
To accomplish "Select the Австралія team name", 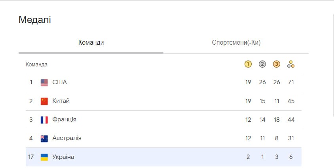I will tap(67, 138).
